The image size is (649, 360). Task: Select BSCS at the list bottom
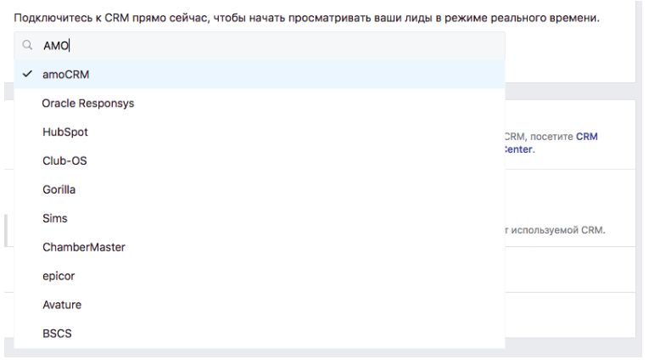(x=260, y=334)
